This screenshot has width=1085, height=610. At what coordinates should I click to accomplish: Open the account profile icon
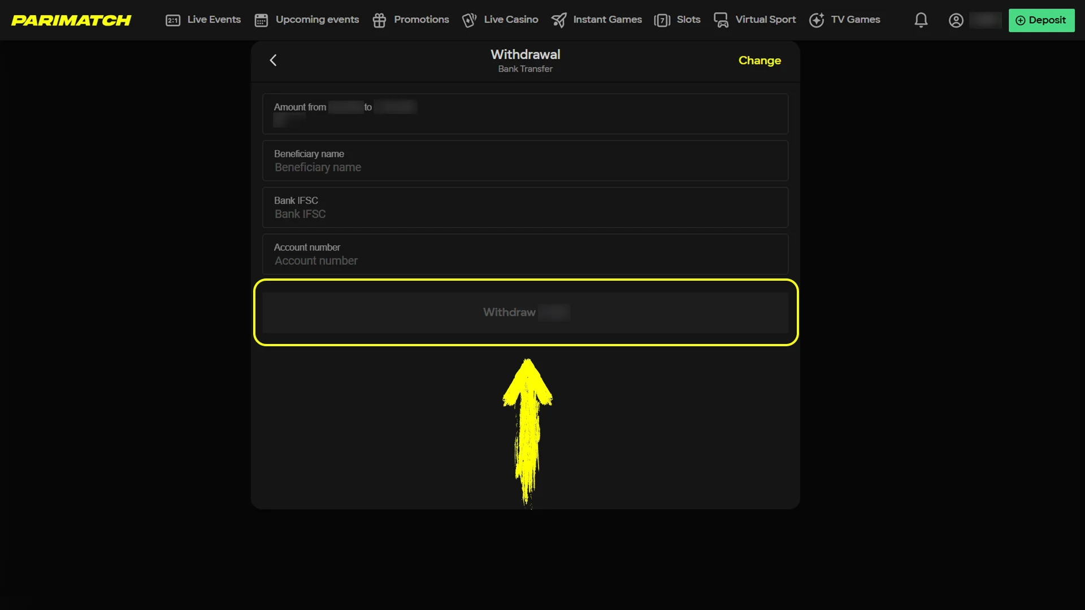pyautogui.click(x=956, y=20)
